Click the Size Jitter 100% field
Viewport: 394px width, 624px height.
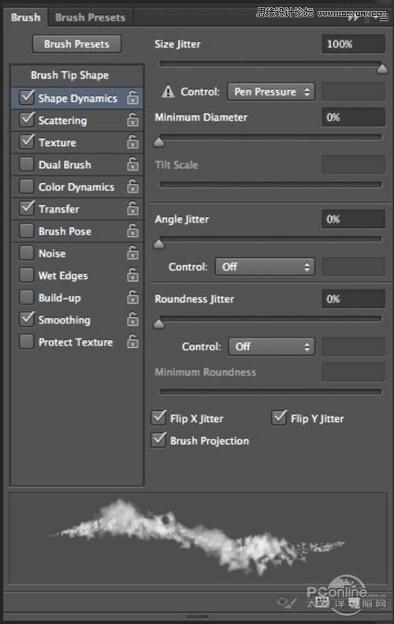tap(354, 43)
